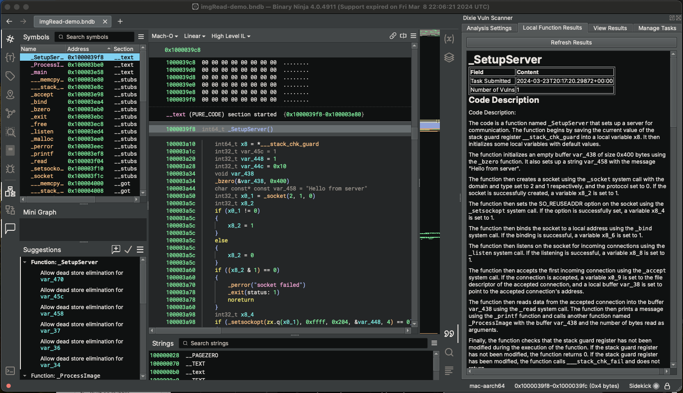Click the Refresh Results button
The width and height of the screenshot is (683, 393).
[x=571, y=43]
